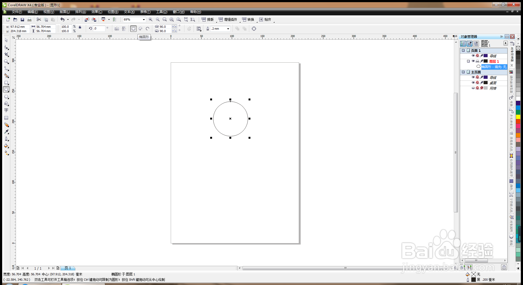Click the rotation angle input field

pos(99,28)
